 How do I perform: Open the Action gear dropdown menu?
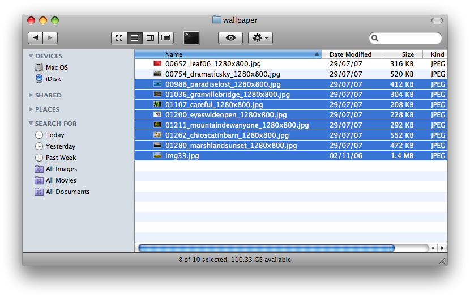click(260, 38)
